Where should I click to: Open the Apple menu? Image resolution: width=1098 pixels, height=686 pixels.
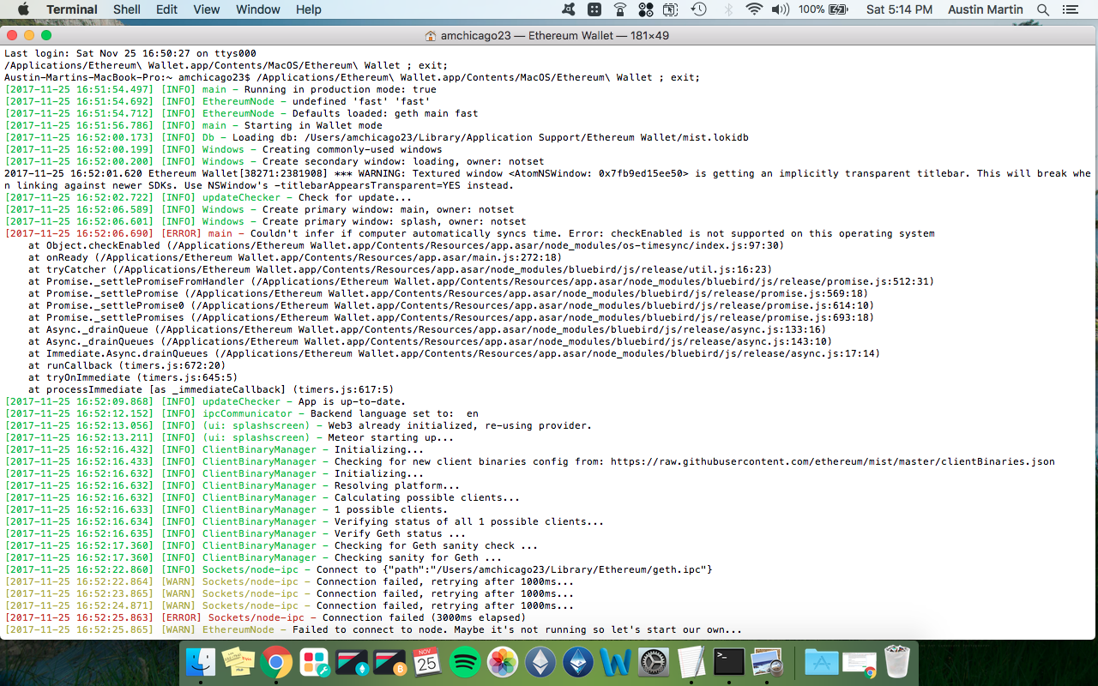[22, 9]
